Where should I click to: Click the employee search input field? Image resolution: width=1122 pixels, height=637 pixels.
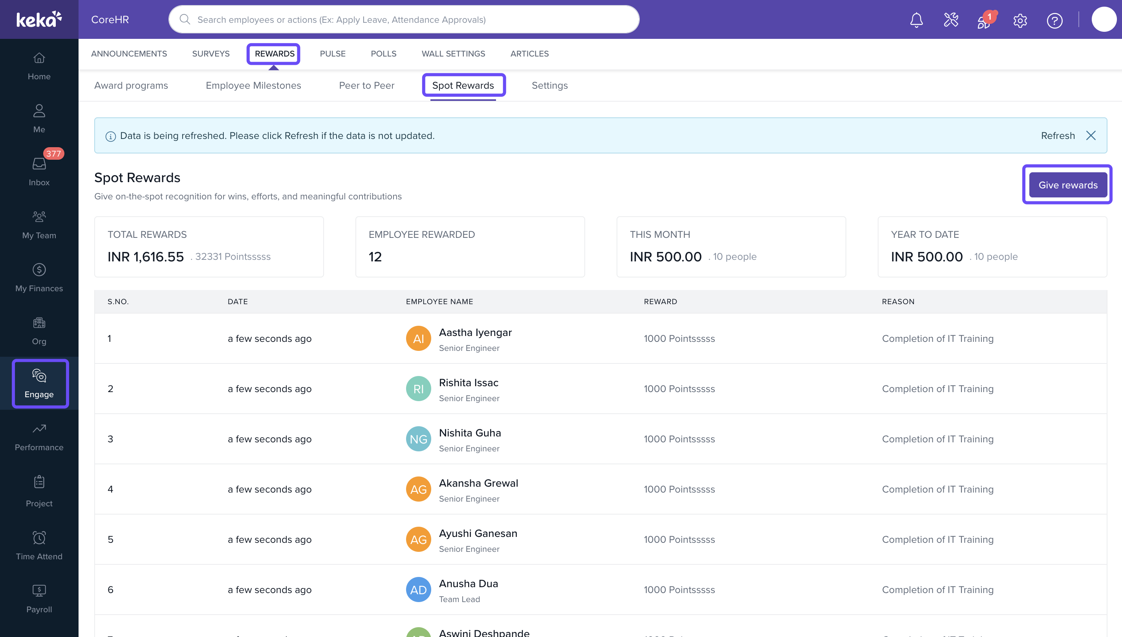[404, 19]
